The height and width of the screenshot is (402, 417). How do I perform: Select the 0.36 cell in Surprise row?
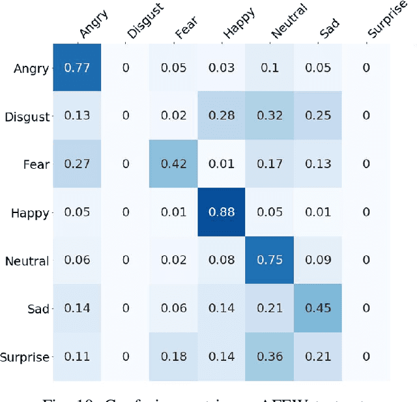269,357
